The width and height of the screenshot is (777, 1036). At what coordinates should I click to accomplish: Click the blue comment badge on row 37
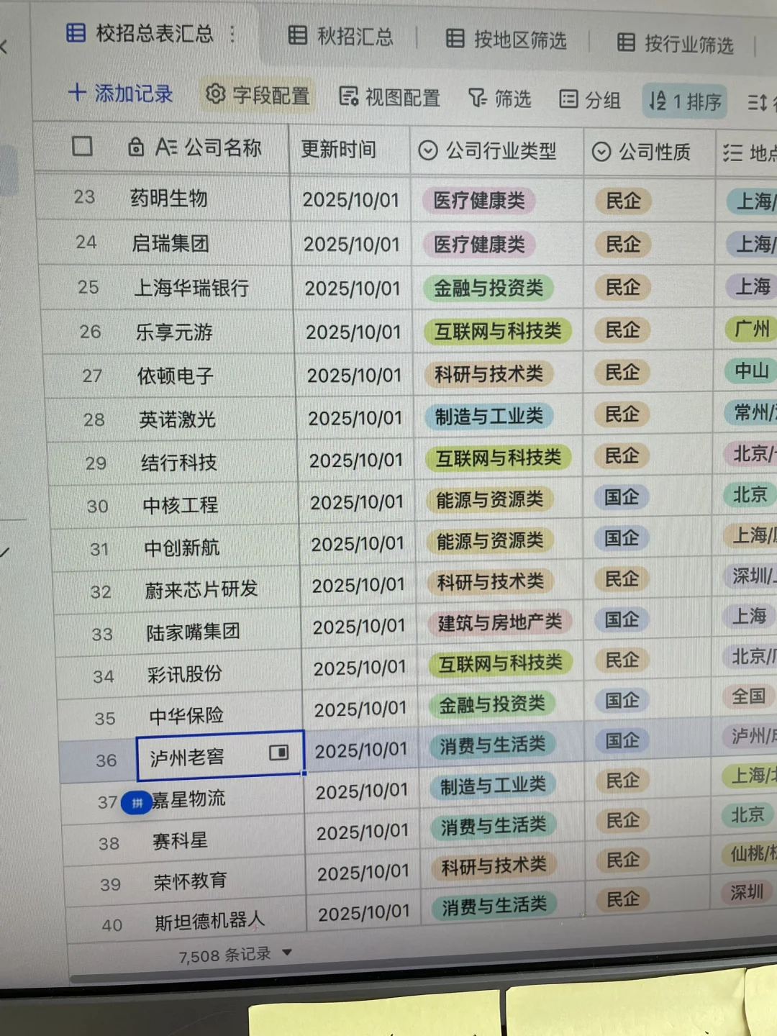[136, 802]
